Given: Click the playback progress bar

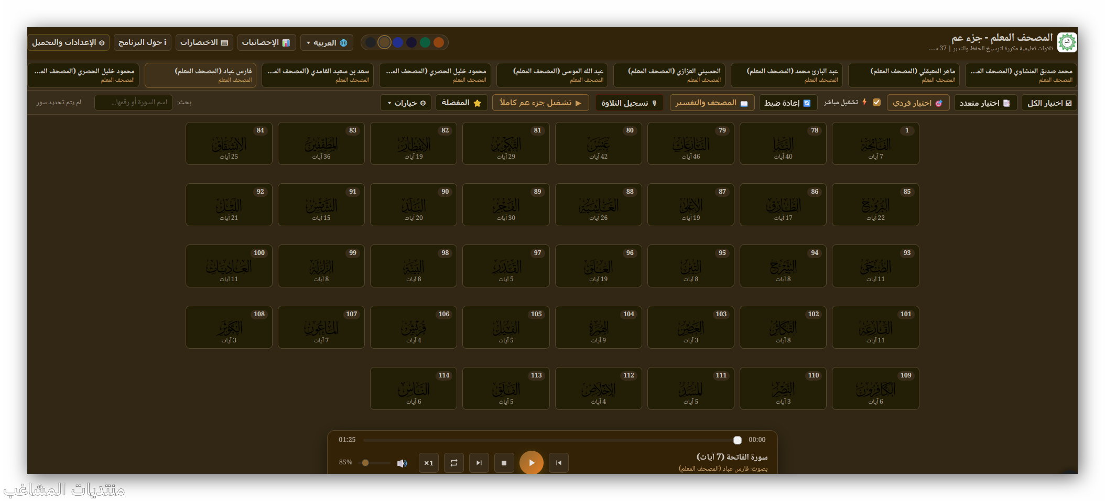Looking at the screenshot, I should pyautogui.click(x=551, y=440).
